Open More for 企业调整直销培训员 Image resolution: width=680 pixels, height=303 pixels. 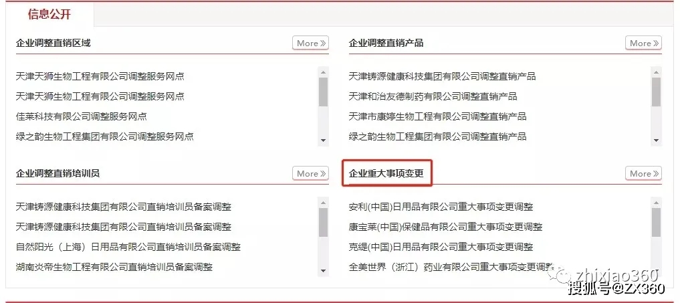pos(310,173)
